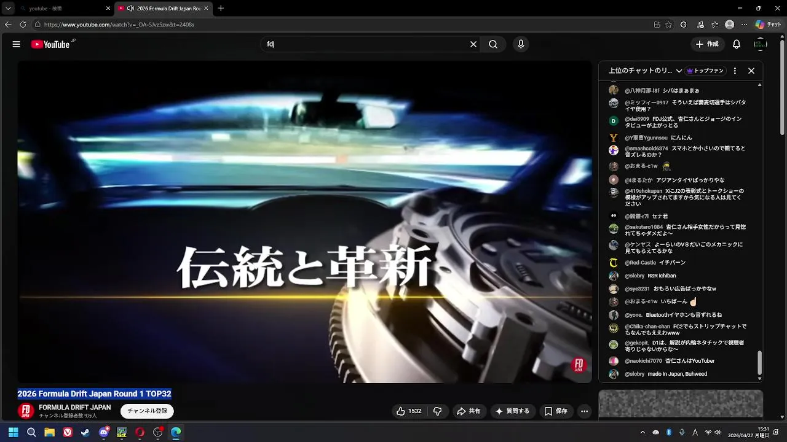Image resolution: width=787 pixels, height=442 pixels.
Task: Open the favorites list icon
Action: pos(715,25)
